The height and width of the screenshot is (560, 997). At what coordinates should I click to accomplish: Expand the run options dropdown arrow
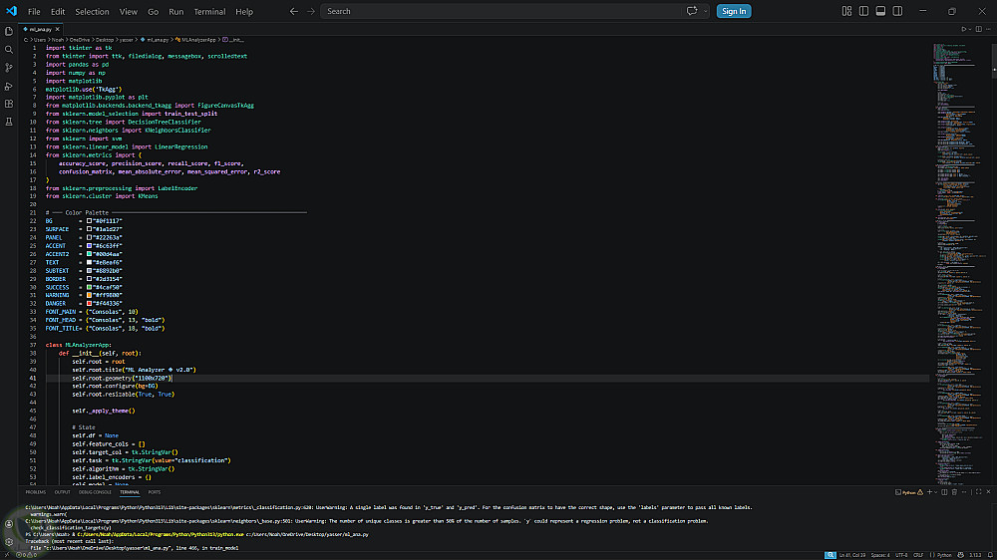click(971, 29)
